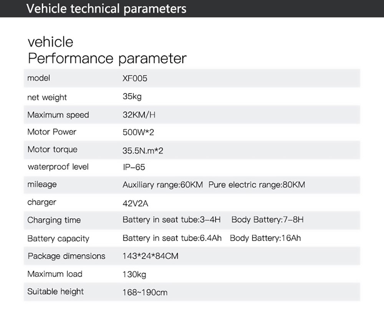Click the 42V2A charger value
This screenshot has height=319, width=384.
[135, 203]
